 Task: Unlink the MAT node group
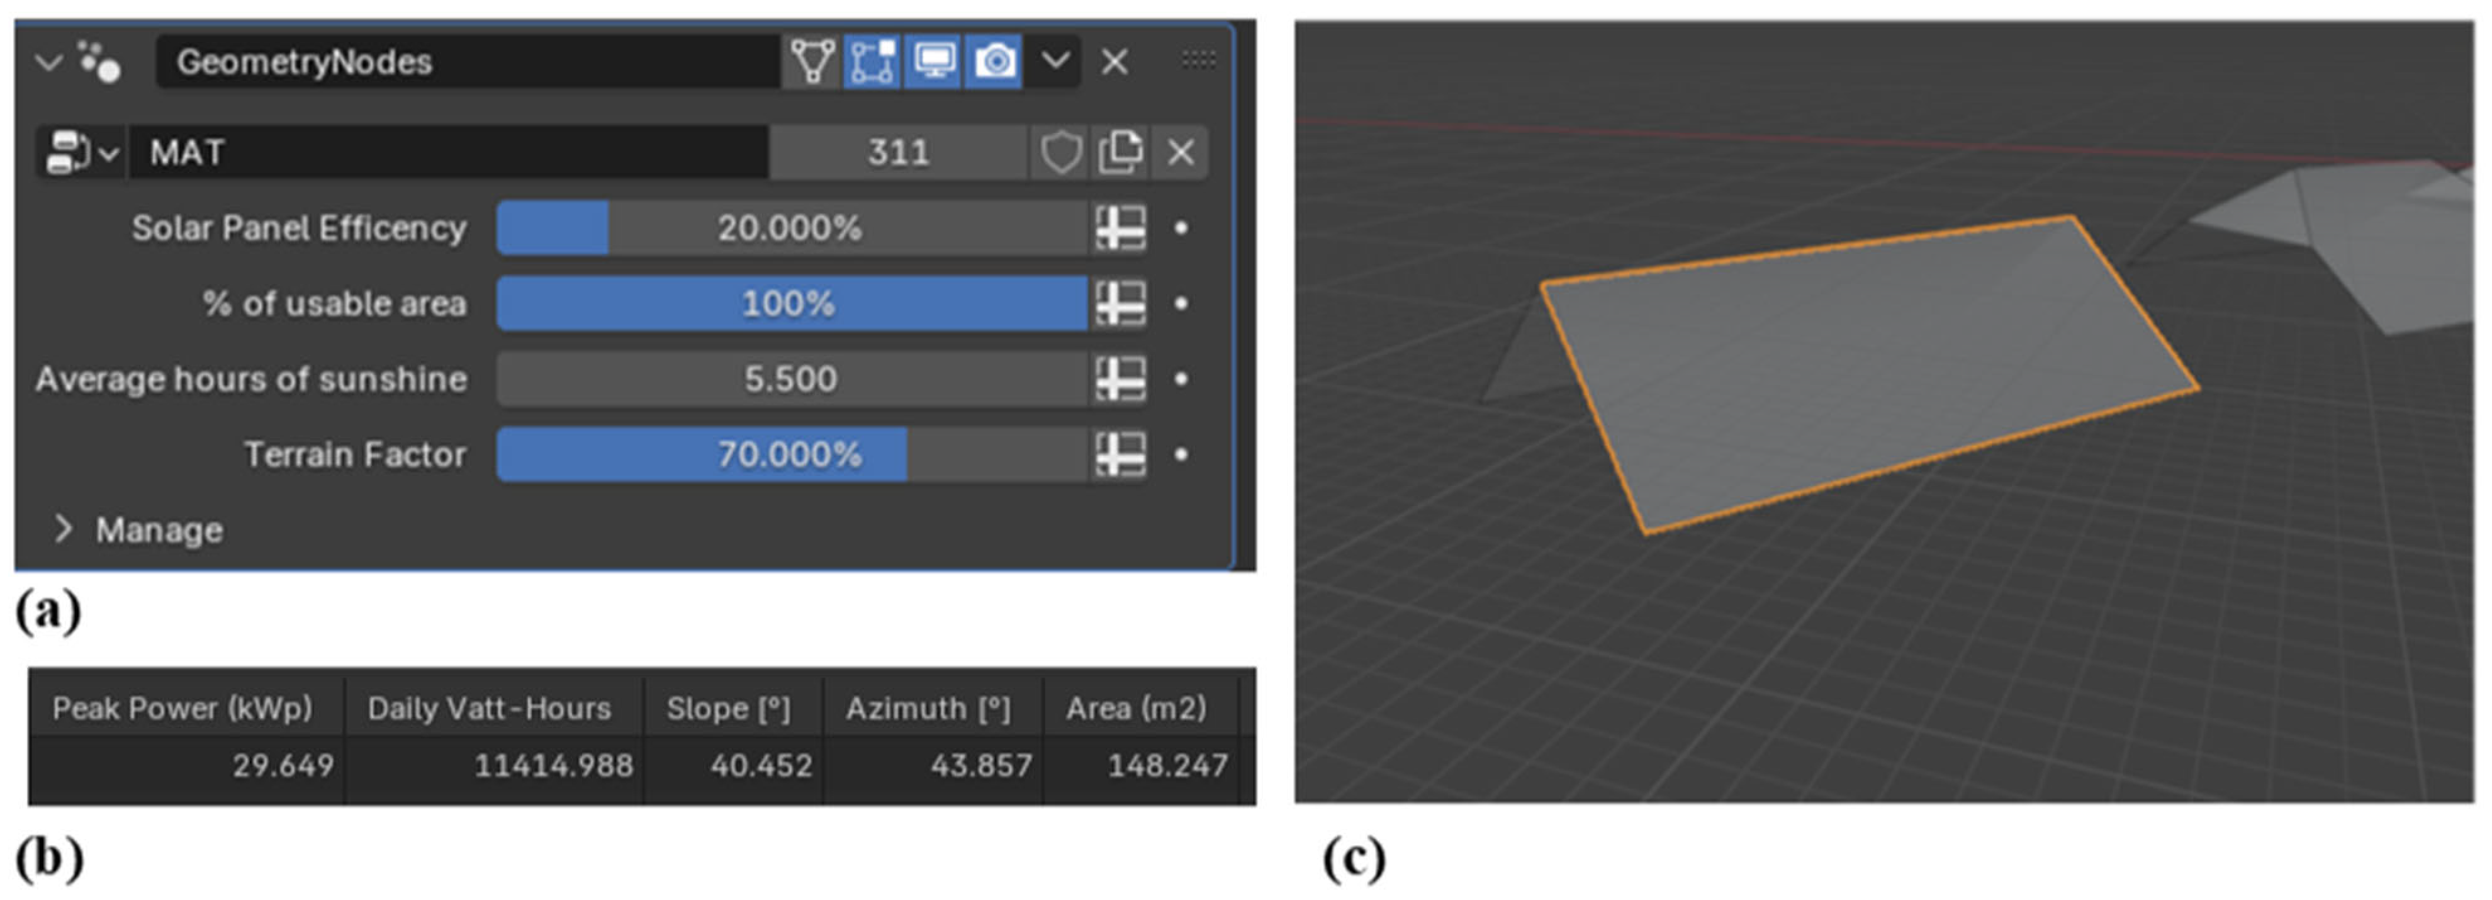coord(1180,152)
